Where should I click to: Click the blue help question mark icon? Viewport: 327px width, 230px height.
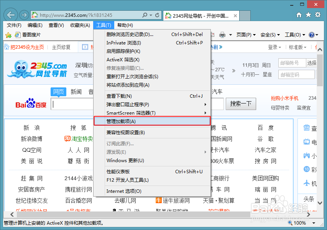pos(312,35)
